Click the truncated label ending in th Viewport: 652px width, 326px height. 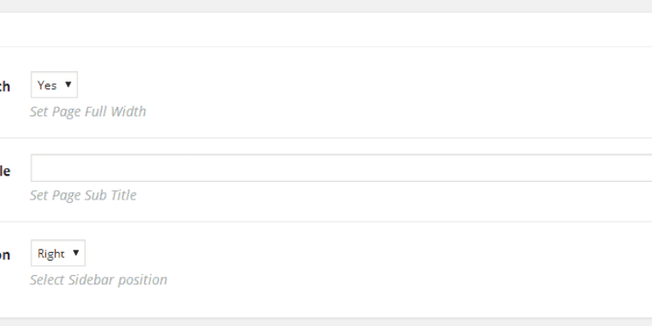coord(4,87)
